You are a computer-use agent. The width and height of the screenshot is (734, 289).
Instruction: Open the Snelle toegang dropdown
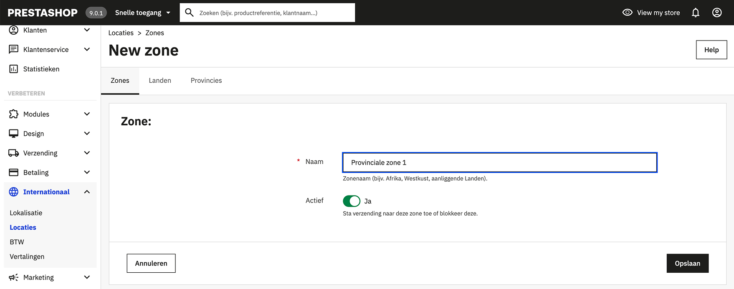[143, 13]
